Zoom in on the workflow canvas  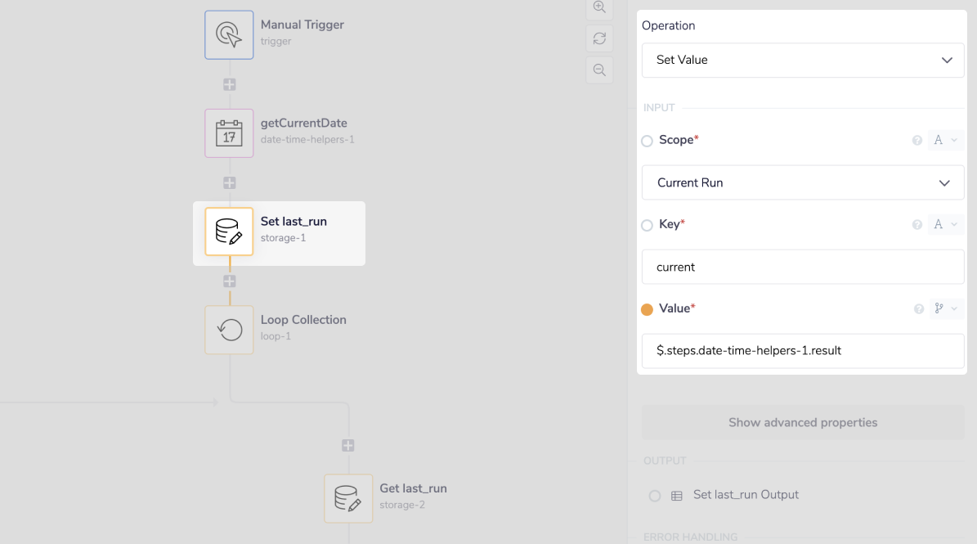tap(599, 7)
